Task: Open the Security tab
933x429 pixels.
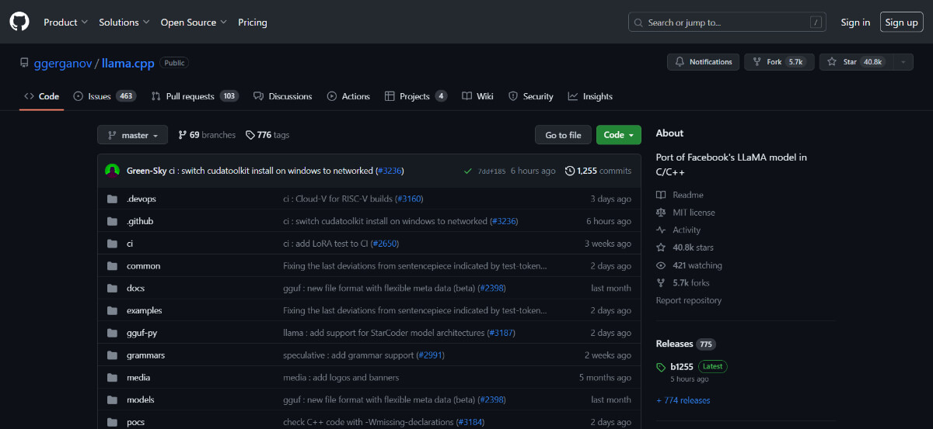Action: point(530,96)
